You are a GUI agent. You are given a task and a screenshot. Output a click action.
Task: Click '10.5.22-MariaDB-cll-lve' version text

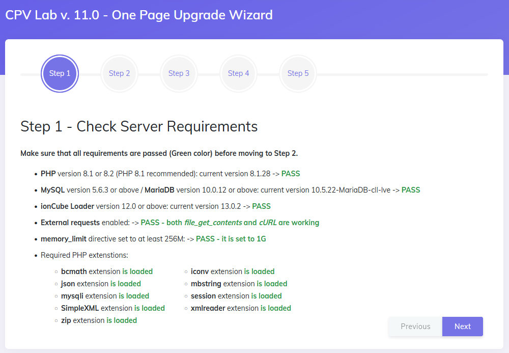[351, 190]
